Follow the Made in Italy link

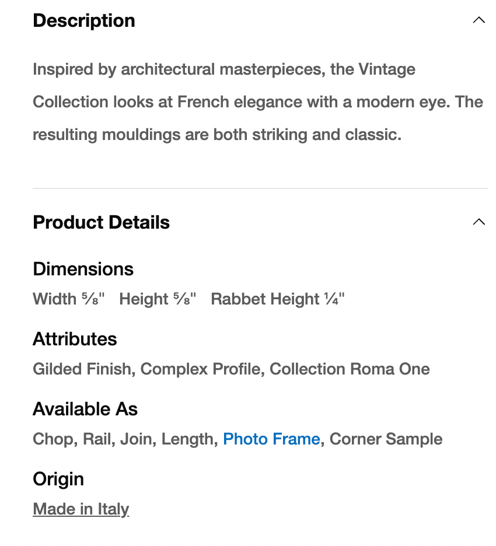(81, 509)
